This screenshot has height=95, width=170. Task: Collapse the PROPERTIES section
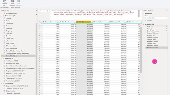[x=144, y=14]
